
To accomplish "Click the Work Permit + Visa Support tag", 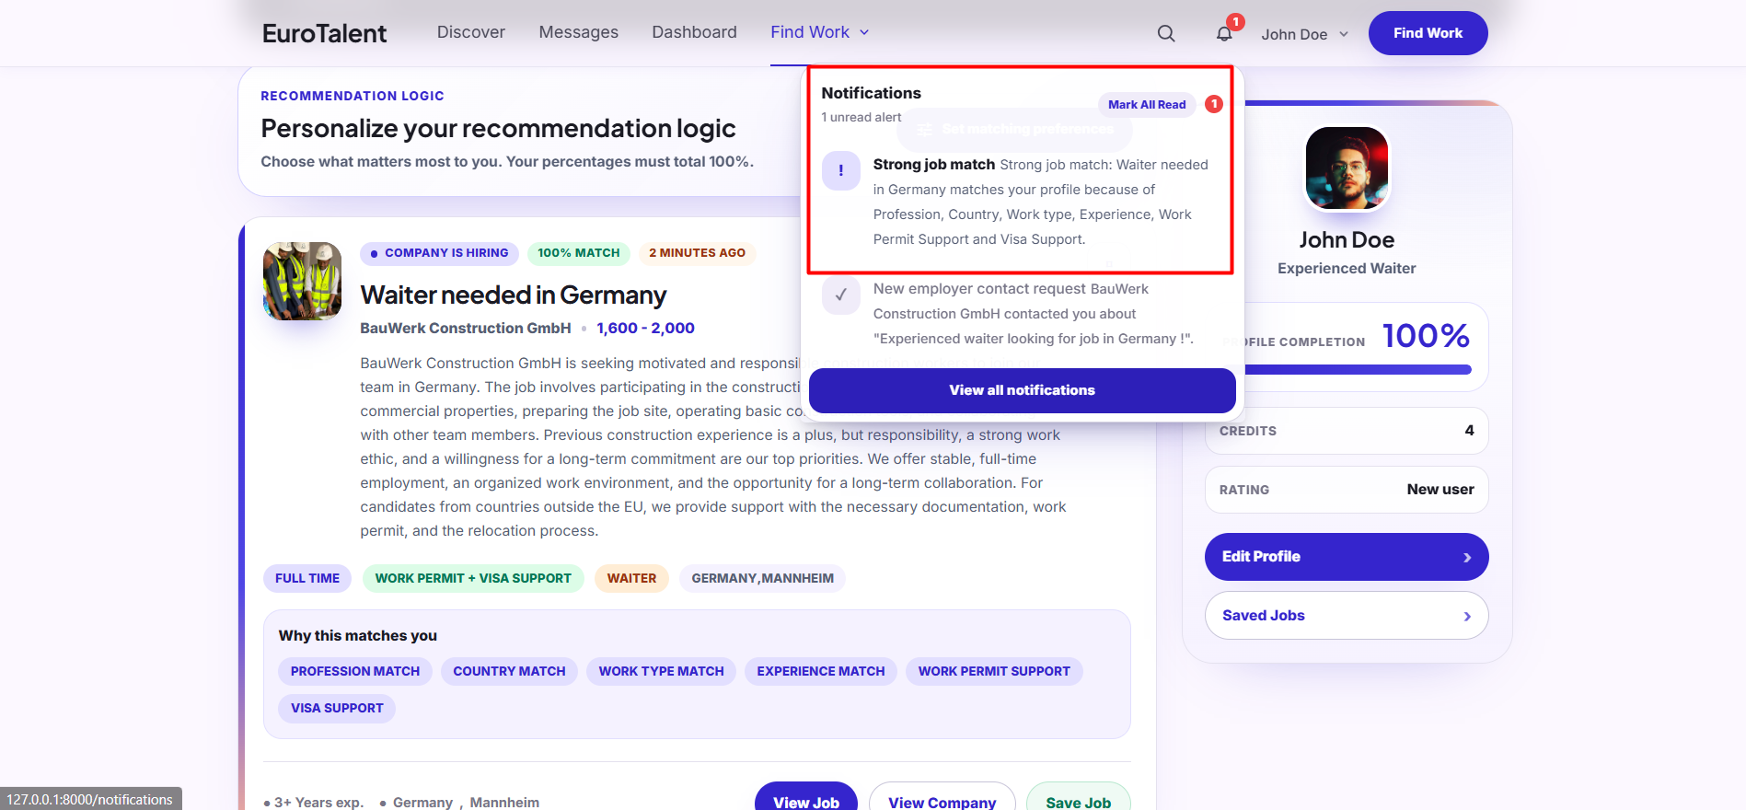I will [x=473, y=578].
